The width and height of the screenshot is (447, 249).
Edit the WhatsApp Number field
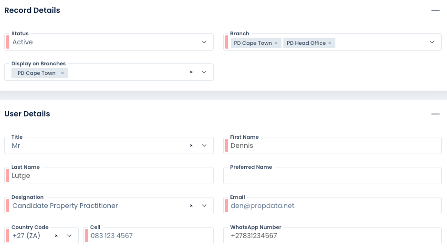pos(333,236)
